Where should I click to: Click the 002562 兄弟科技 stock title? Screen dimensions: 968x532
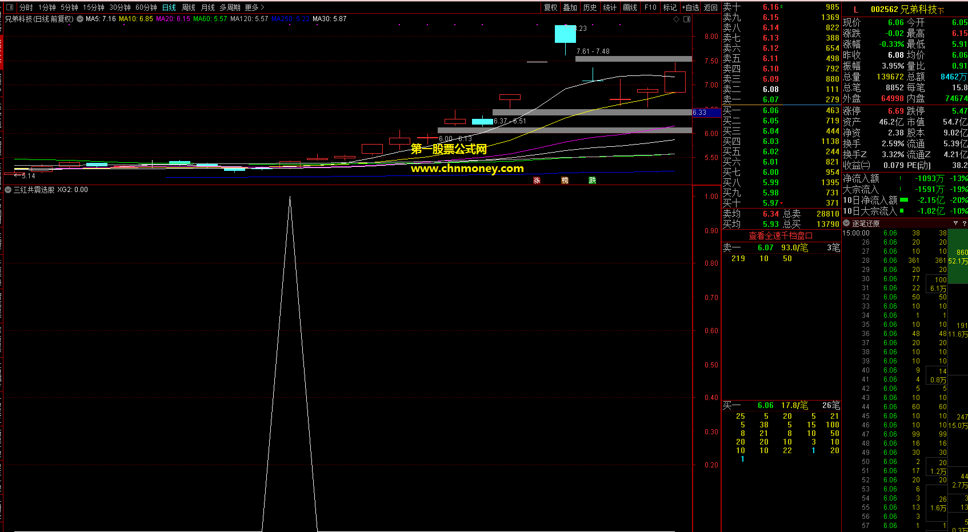point(903,10)
